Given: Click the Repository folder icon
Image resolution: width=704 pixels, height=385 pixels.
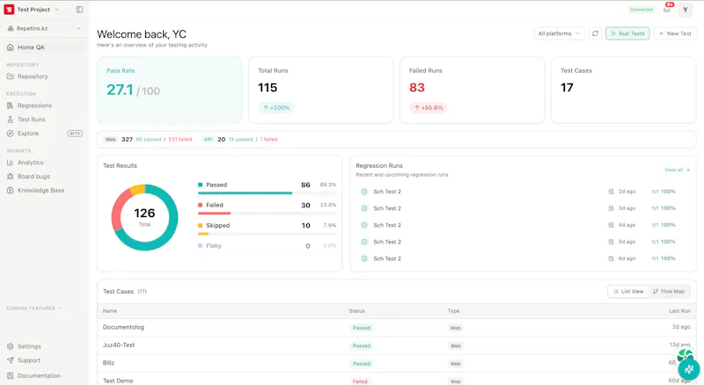Looking at the screenshot, I should (11, 76).
